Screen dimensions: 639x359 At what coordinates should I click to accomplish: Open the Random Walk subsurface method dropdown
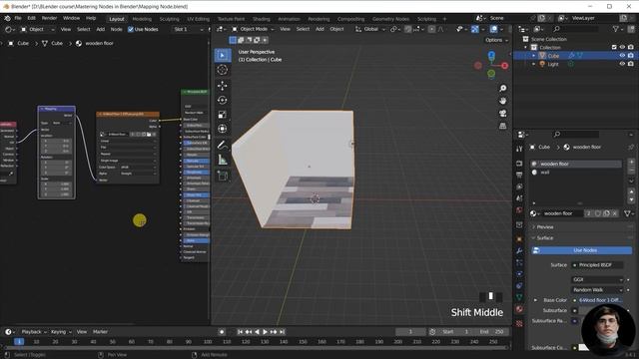(x=597, y=290)
